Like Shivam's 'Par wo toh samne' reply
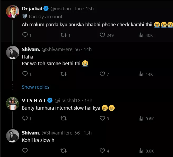The height and width of the screenshot is (157, 173). coord(102,74)
